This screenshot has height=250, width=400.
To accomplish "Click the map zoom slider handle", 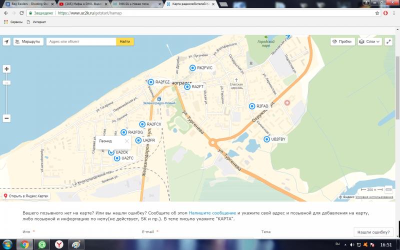I will point(6,82).
